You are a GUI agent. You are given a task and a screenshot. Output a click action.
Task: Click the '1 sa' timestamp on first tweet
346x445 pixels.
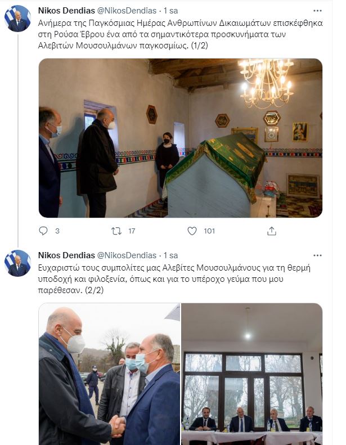click(170, 11)
